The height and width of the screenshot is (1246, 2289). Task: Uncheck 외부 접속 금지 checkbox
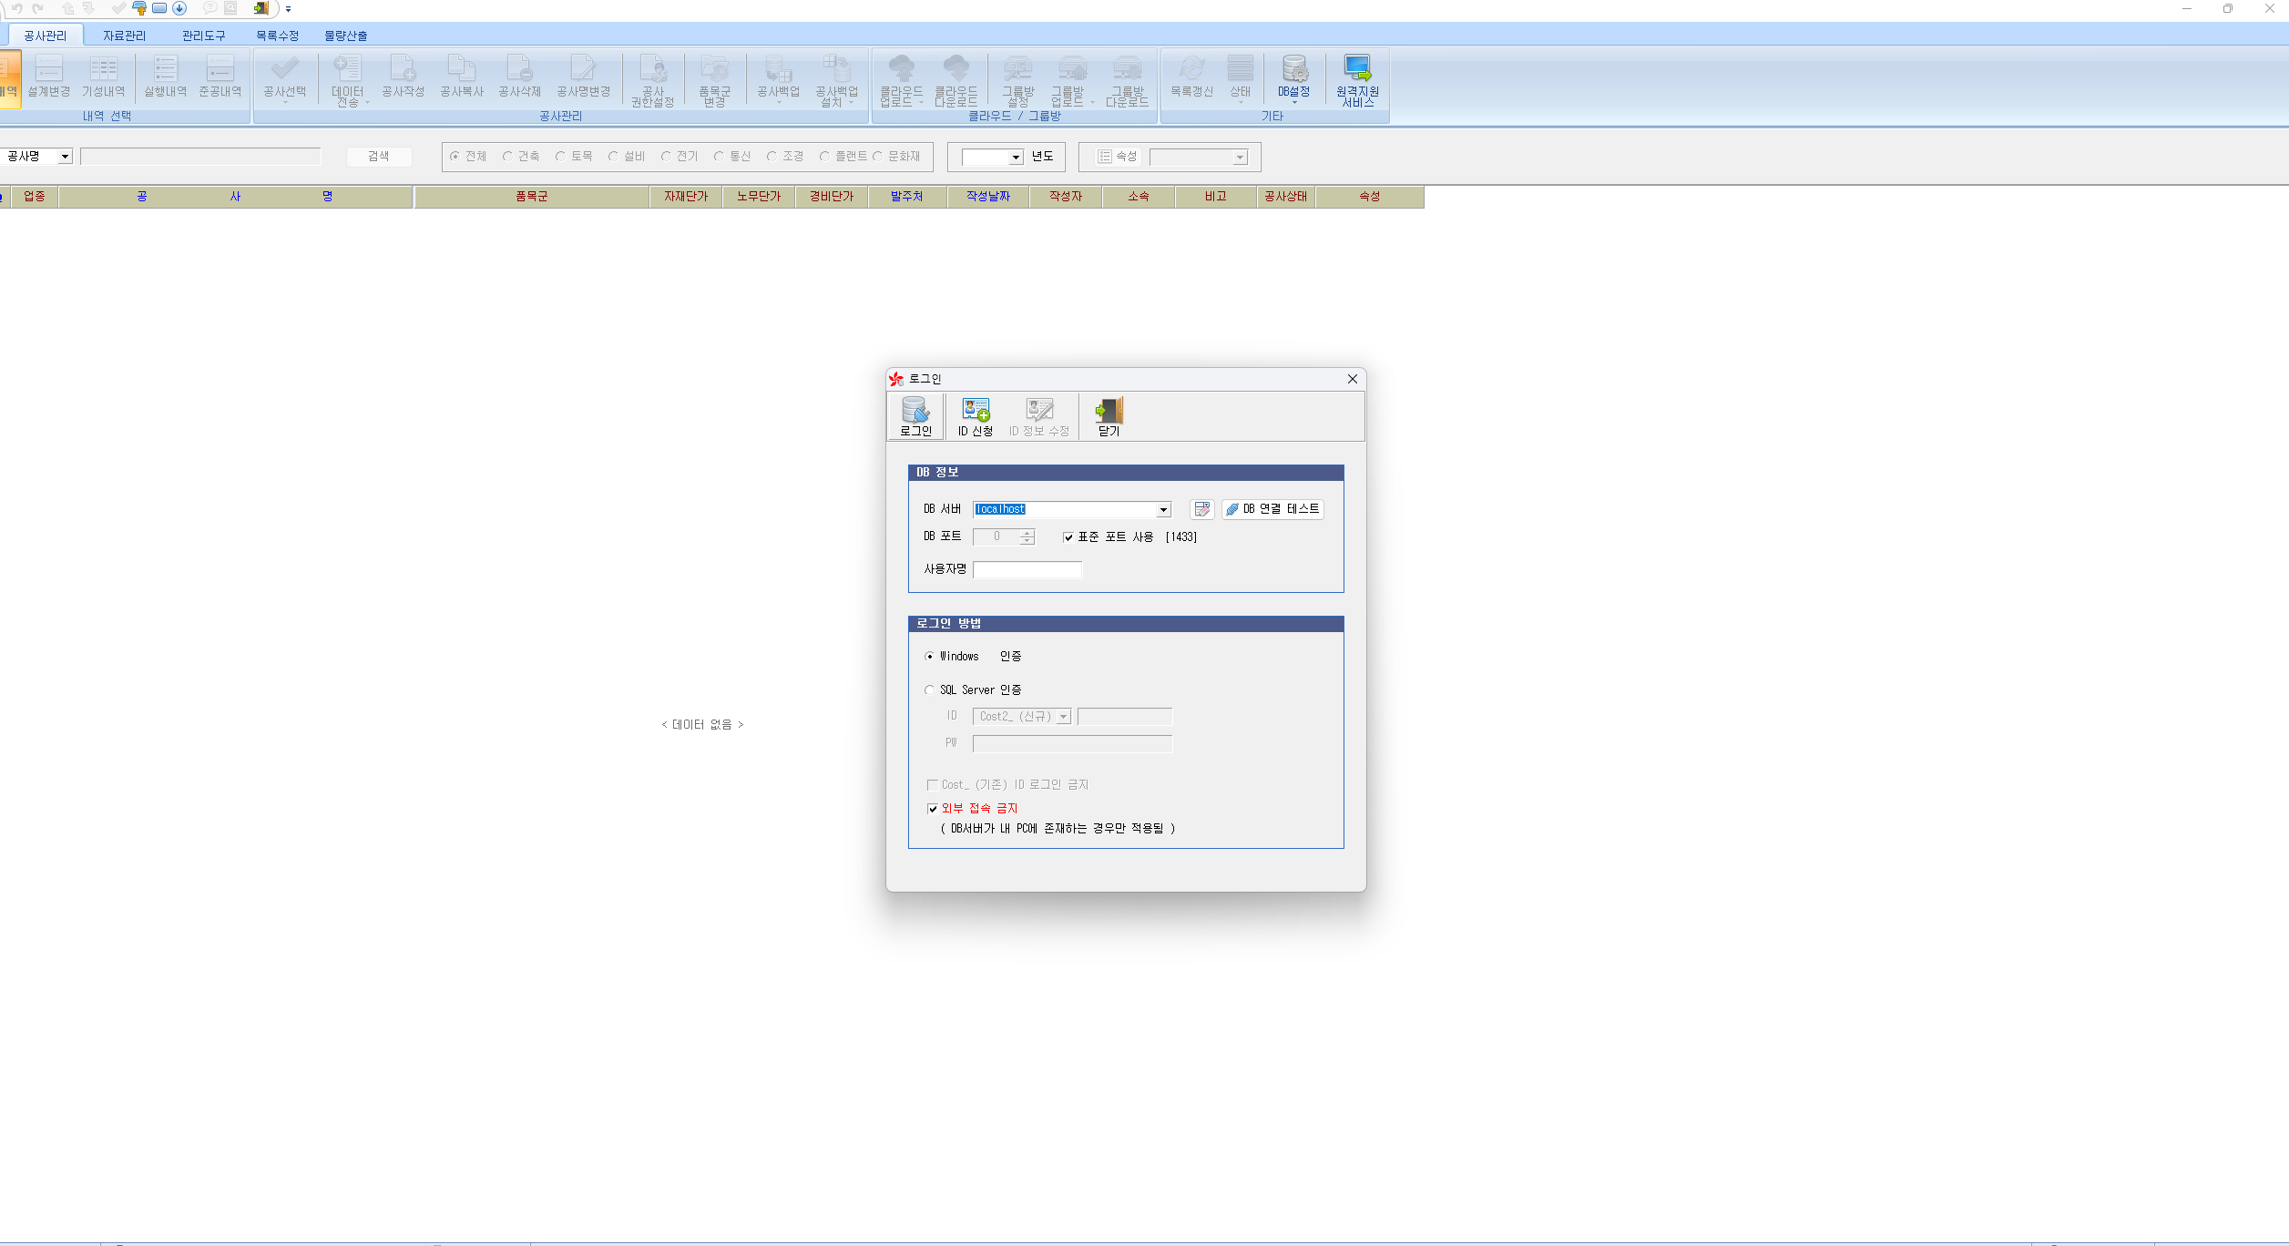[x=933, y=809]
